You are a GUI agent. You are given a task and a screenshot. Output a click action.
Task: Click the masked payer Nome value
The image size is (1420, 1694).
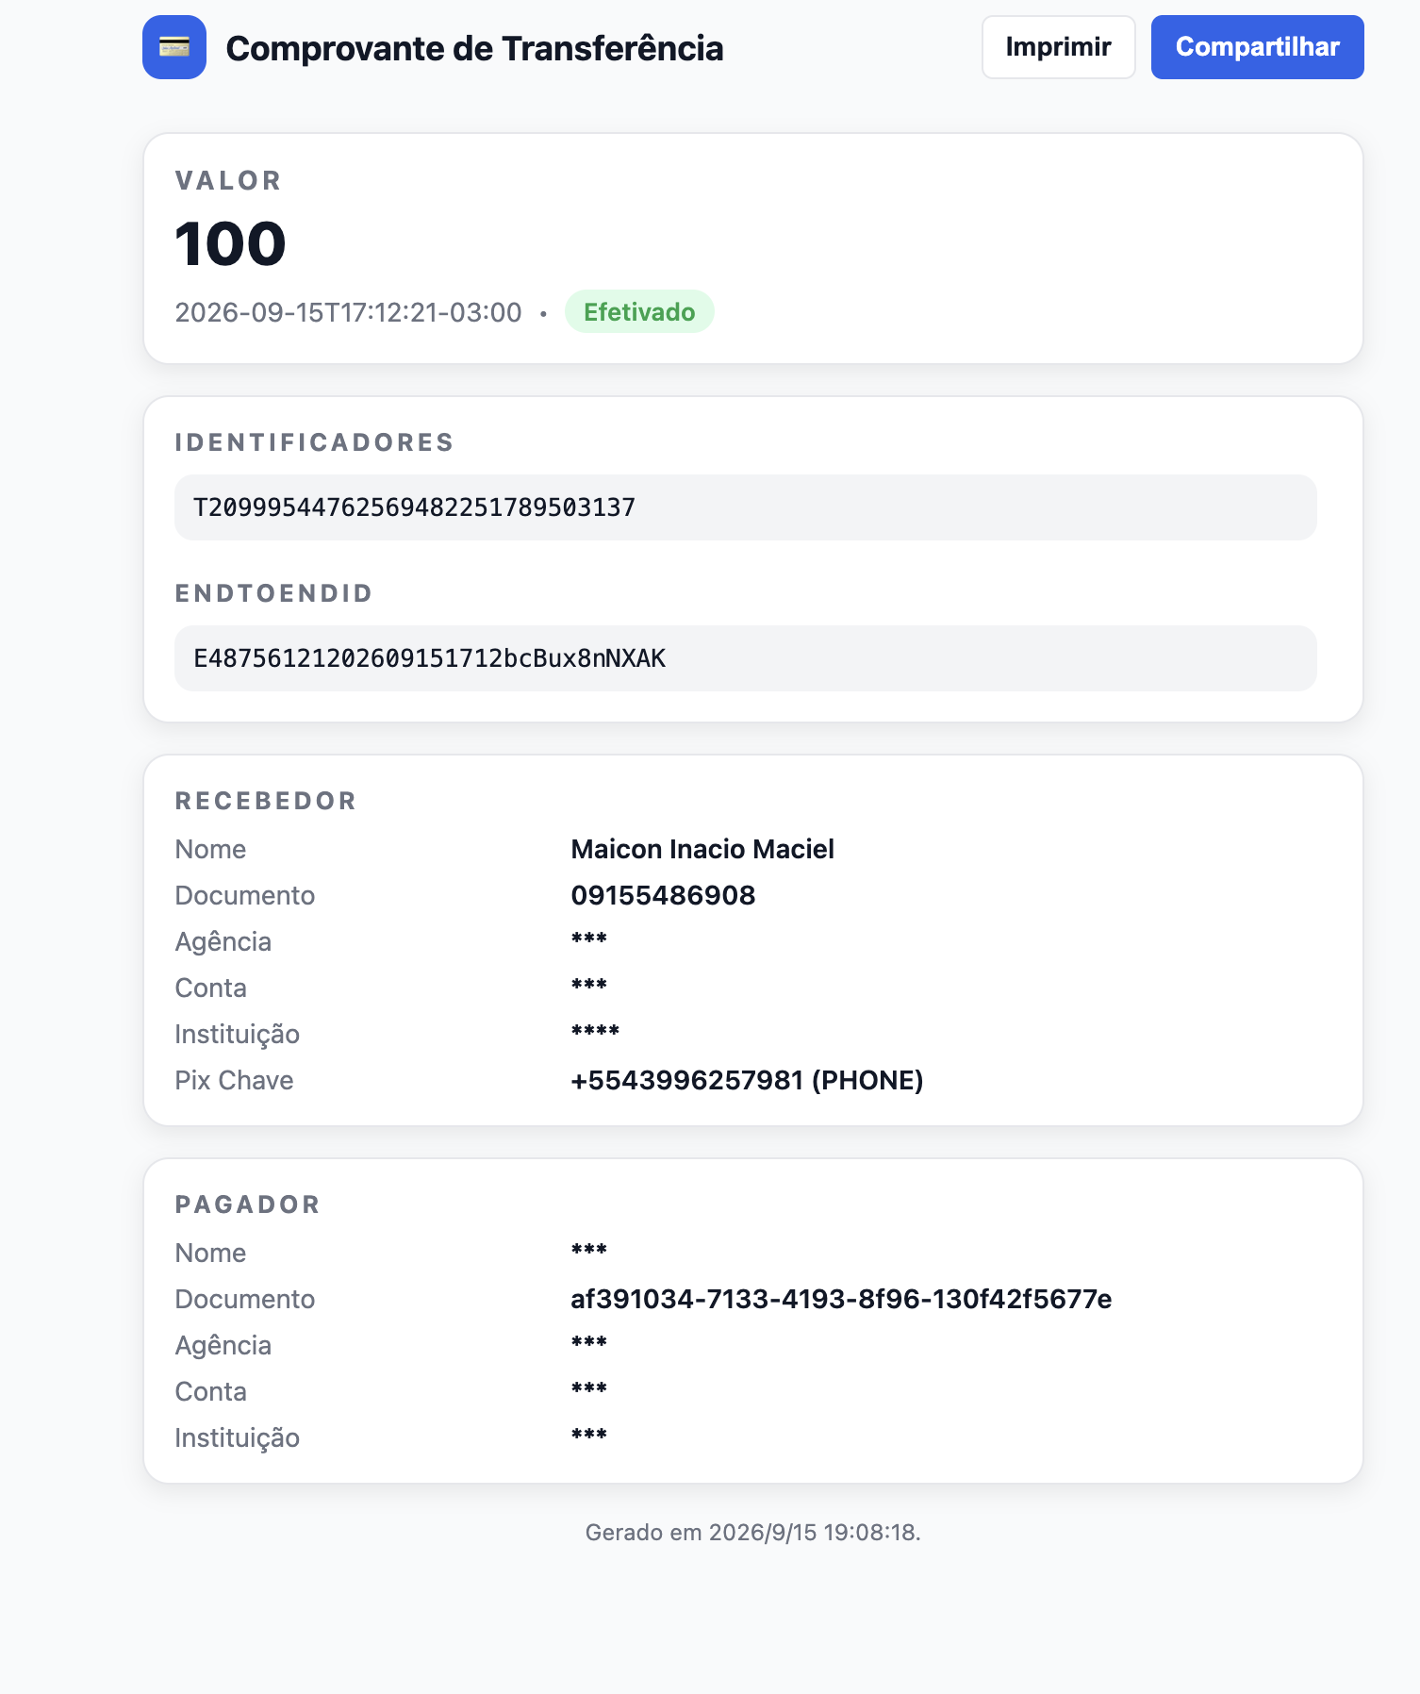[588, 1250]
